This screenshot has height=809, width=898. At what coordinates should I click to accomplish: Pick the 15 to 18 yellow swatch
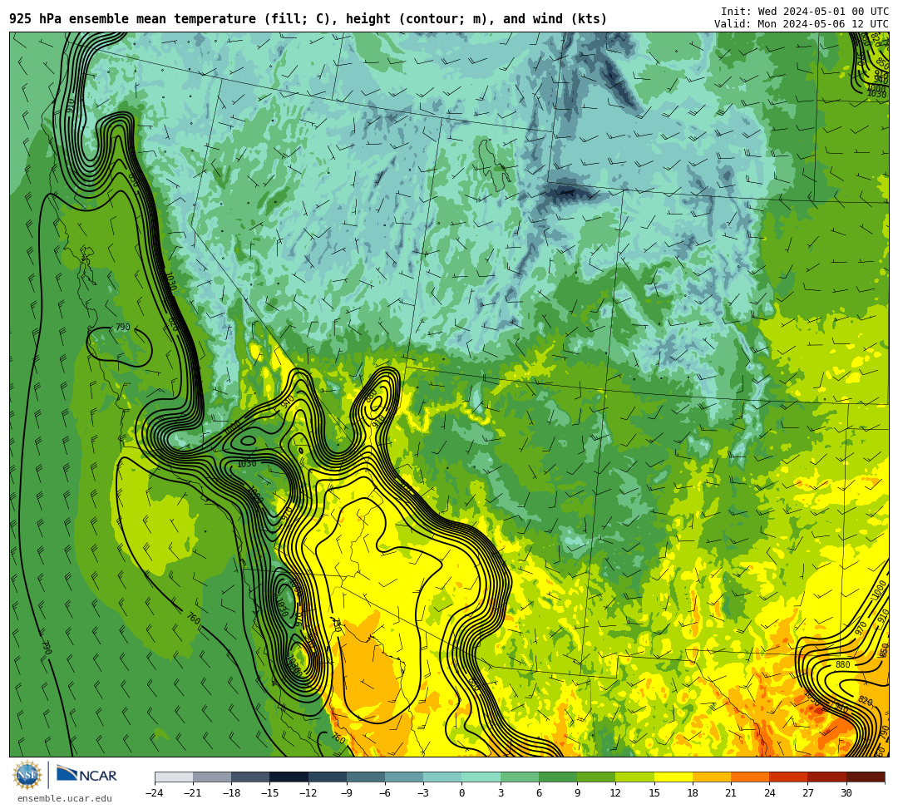673,777
